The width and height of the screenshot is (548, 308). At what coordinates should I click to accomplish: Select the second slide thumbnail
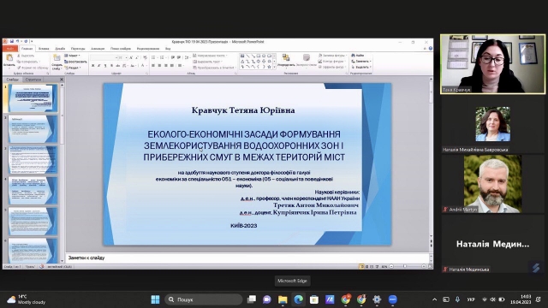pos(33,129)
